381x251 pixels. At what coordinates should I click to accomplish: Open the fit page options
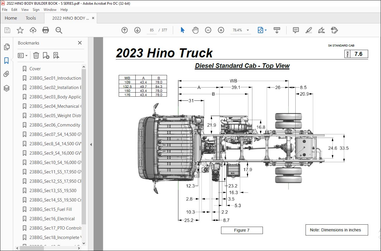point(262,30)
